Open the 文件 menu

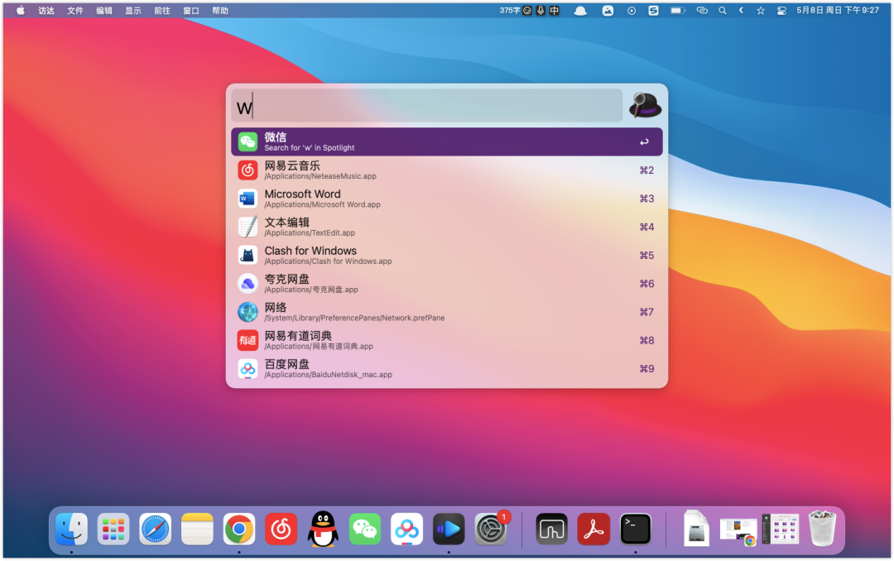point(75,11)
